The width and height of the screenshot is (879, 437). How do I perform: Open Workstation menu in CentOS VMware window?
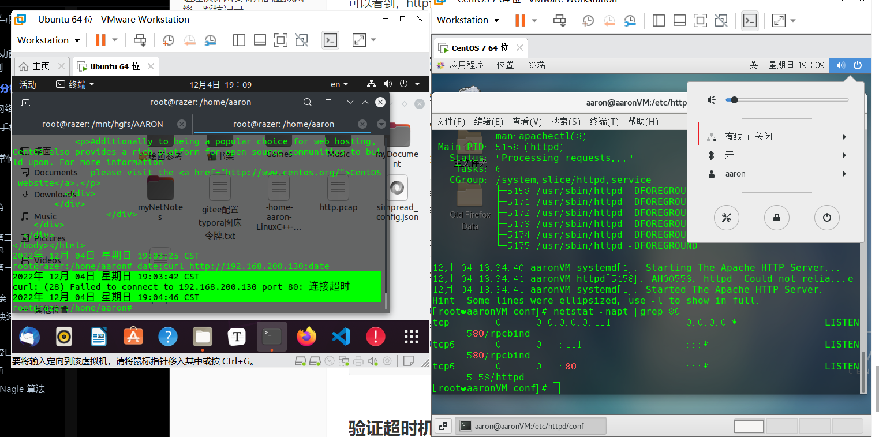pos(468,20)
